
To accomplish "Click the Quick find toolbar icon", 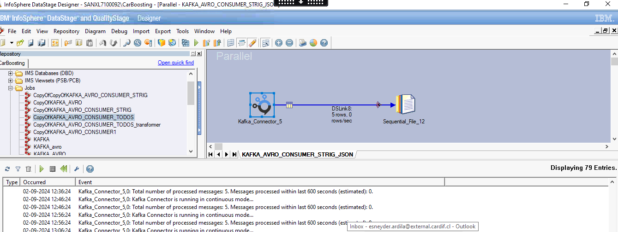I will click(x=127, y=43).
